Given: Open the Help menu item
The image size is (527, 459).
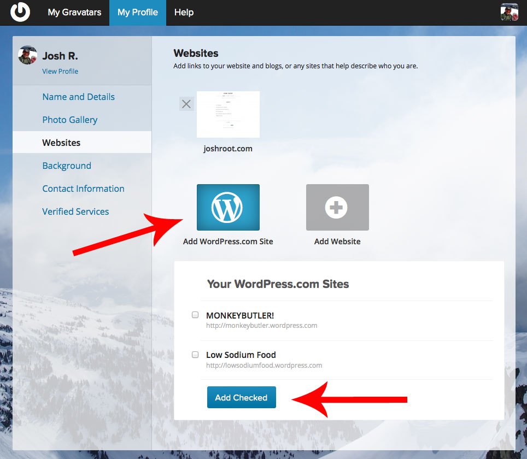Looking at the screenshot, I should pyautogui.click(x=184, y=13).
